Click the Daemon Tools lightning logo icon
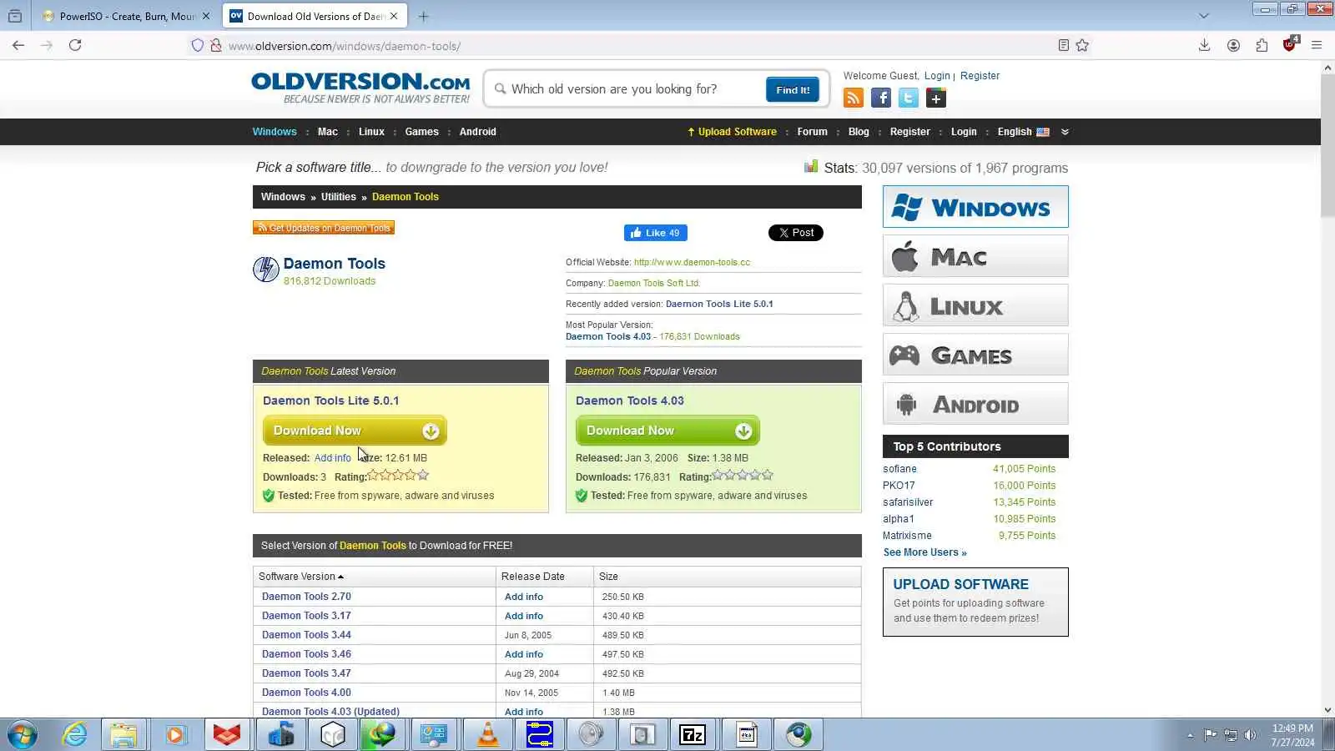 265,269
